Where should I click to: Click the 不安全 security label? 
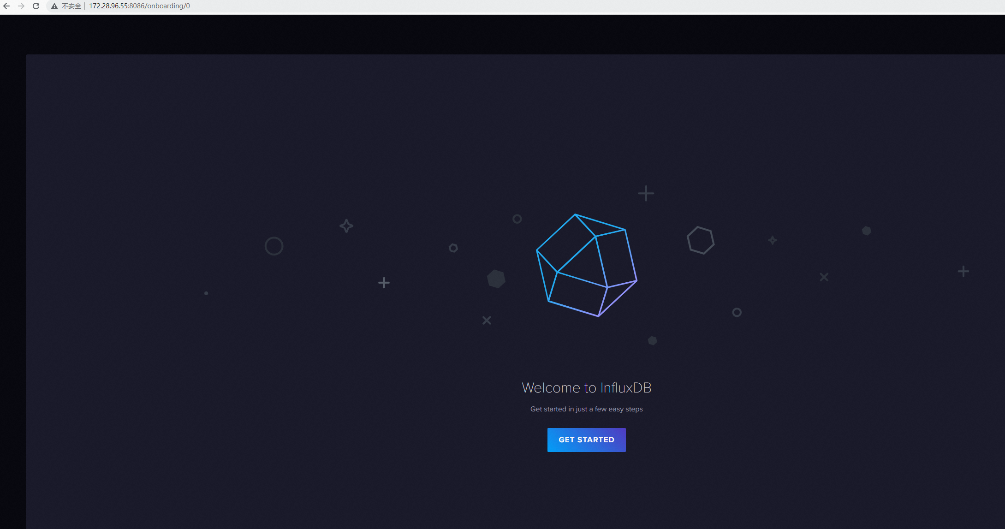(x=71, y=6)
